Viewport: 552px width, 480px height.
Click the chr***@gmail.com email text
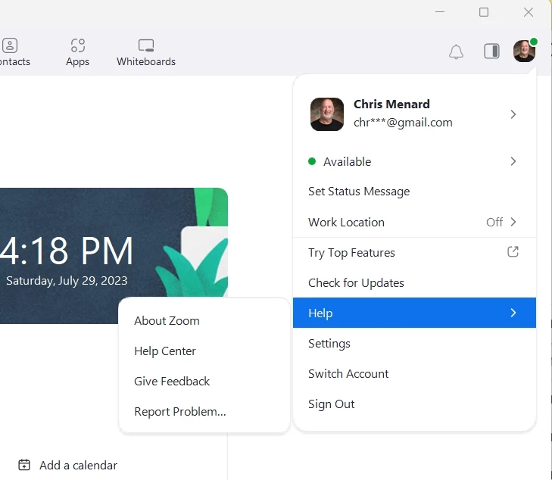click(x=403, y=123)
